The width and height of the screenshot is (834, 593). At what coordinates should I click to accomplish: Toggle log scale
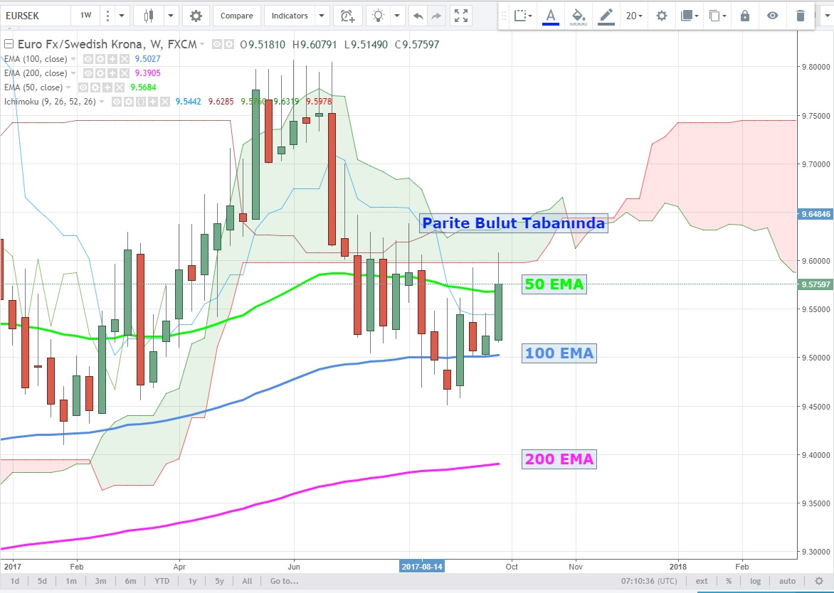754,581
